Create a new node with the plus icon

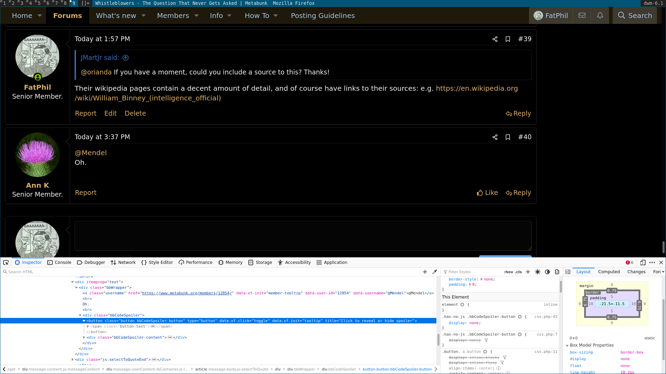[425, 272]
